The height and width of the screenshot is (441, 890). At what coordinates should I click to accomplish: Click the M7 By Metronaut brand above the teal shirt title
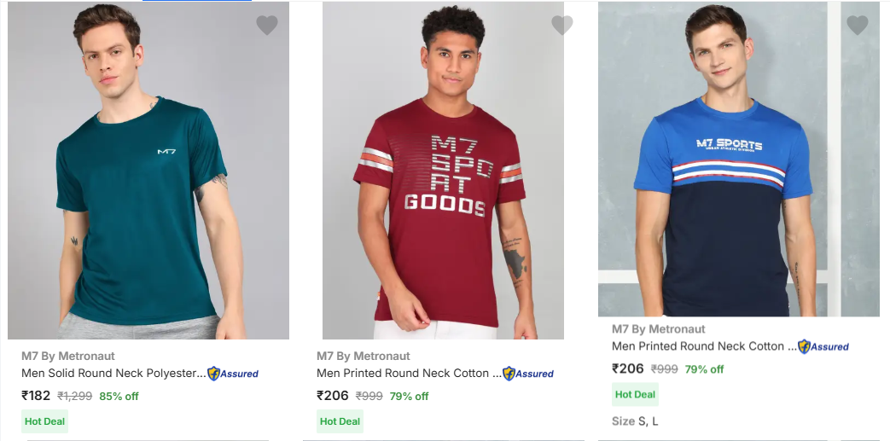(67, 356)
